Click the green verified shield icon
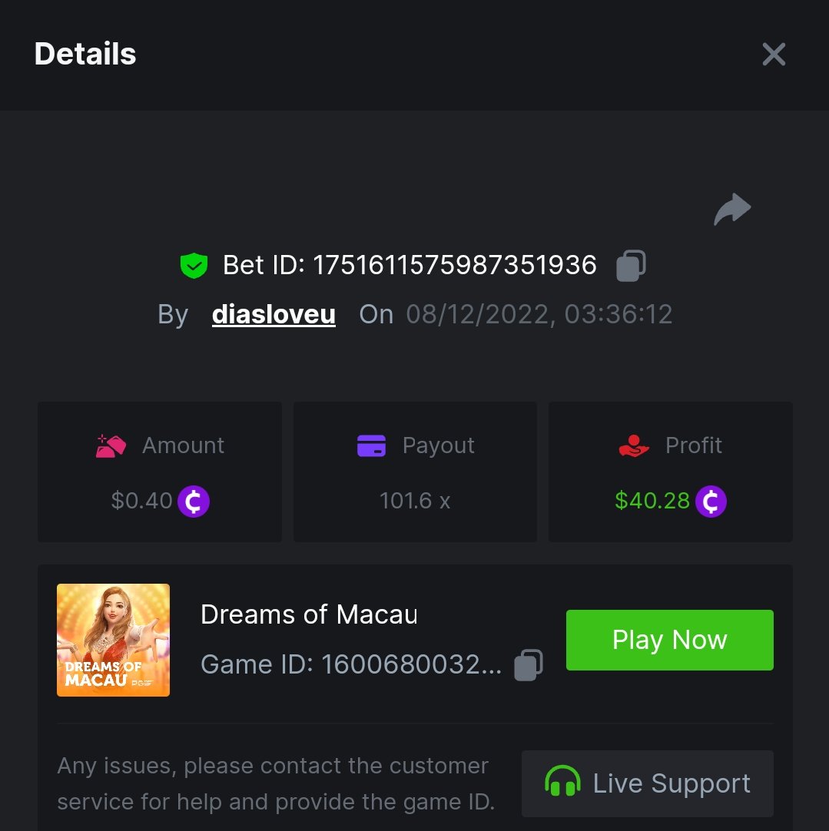This screenshot has height=831, width=829. [194, 266]
